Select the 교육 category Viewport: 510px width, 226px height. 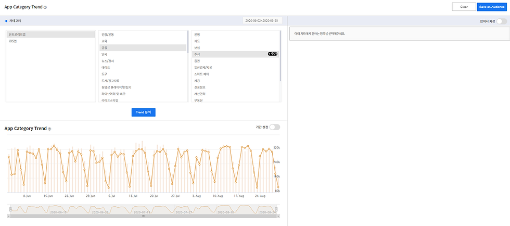click(x=143, y=41)
